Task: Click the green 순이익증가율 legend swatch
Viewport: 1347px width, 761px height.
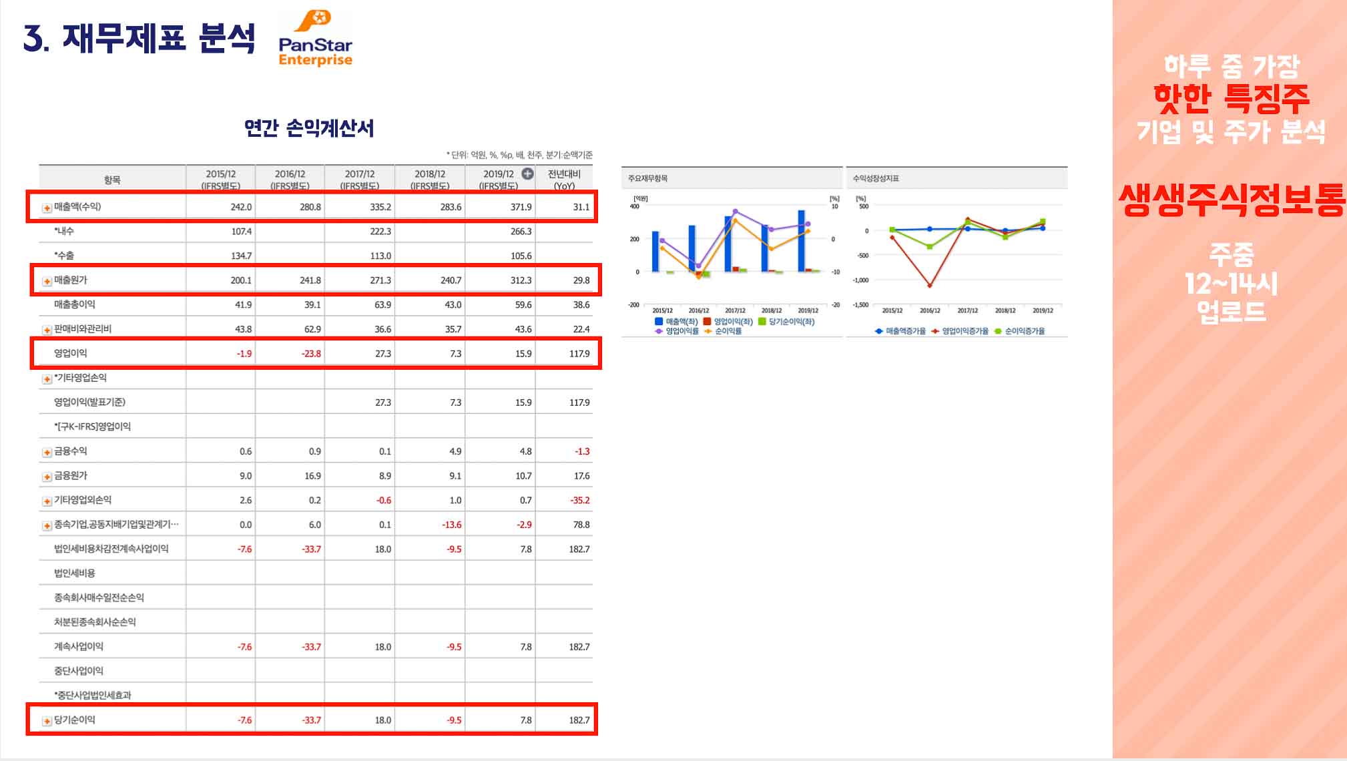Action: click(998, 331)
